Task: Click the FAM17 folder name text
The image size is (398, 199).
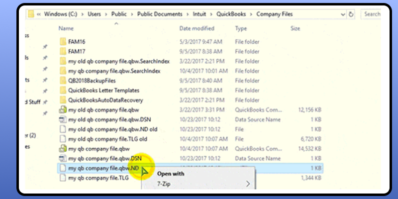Action: (77, 51)
